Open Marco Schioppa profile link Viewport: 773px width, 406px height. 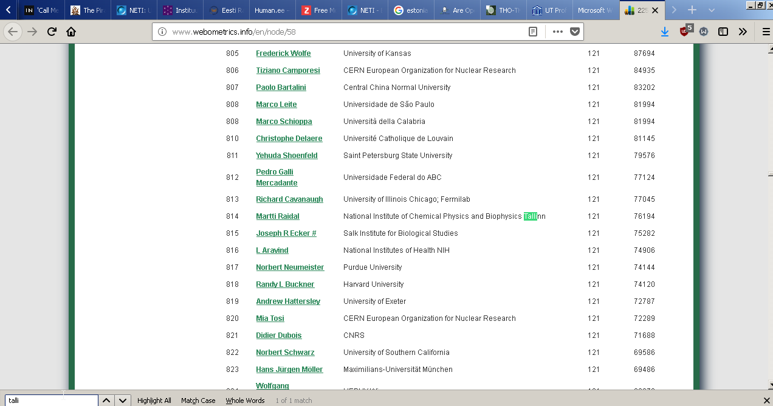point(284,122)
